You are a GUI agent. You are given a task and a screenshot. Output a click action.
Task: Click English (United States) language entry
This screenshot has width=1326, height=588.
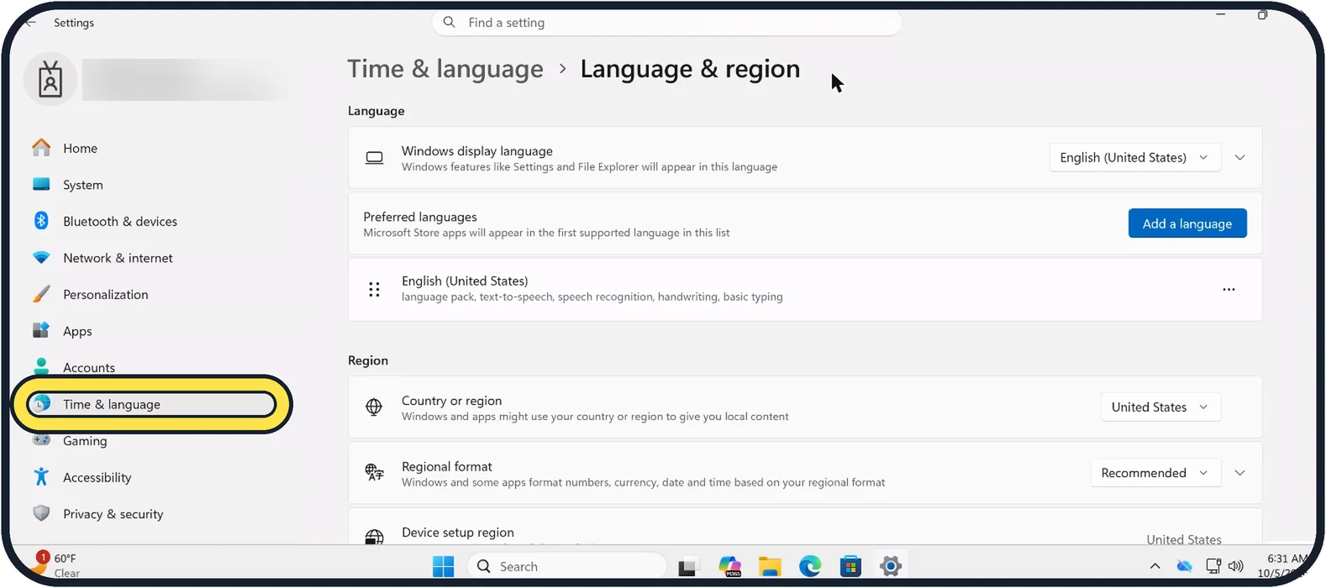point(805,289)
